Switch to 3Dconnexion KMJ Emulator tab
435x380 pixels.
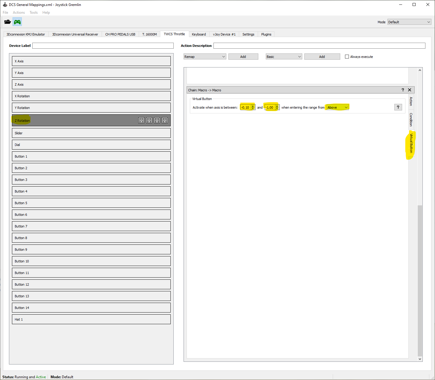(26, 34)
